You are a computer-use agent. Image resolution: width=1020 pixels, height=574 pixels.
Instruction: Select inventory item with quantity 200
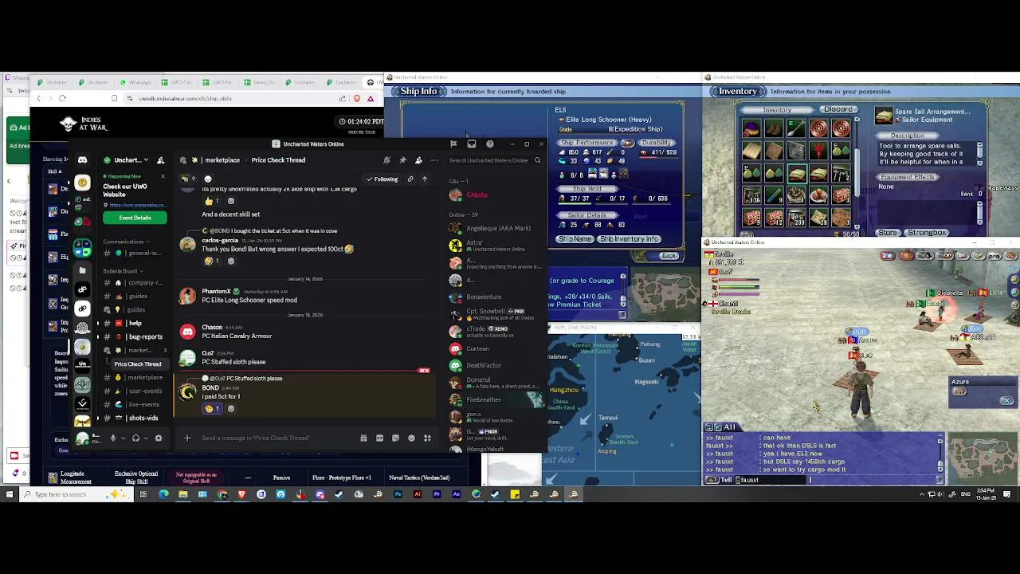797,217
